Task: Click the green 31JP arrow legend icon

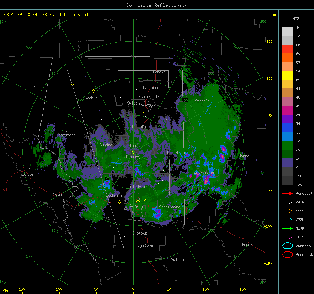Action: tap(287, 228)
